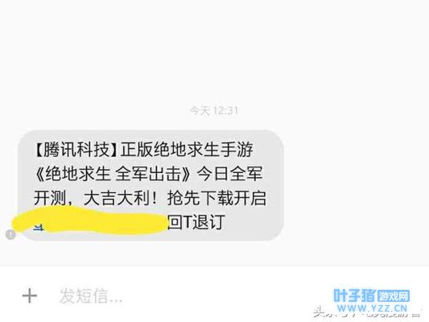Open the WWW.YZZ.CN watermark link

373,308
